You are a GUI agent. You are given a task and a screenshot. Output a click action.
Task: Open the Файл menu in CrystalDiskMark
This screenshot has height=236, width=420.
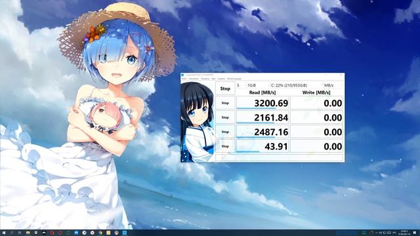pos(184,79)
